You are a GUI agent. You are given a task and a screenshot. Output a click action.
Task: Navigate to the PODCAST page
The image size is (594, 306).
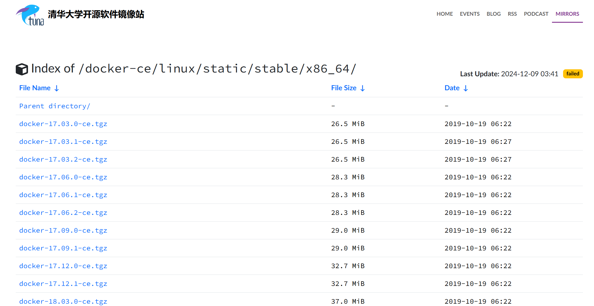pyautogui.click(x=536, y=14)
